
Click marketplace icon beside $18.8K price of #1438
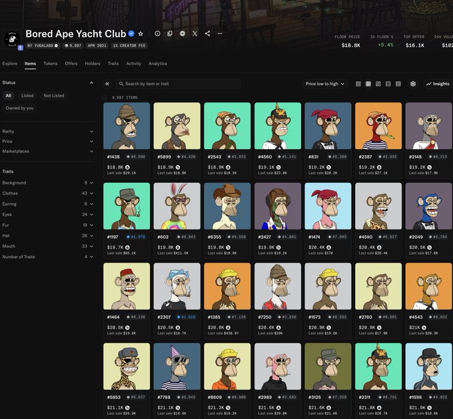[127, 167]
